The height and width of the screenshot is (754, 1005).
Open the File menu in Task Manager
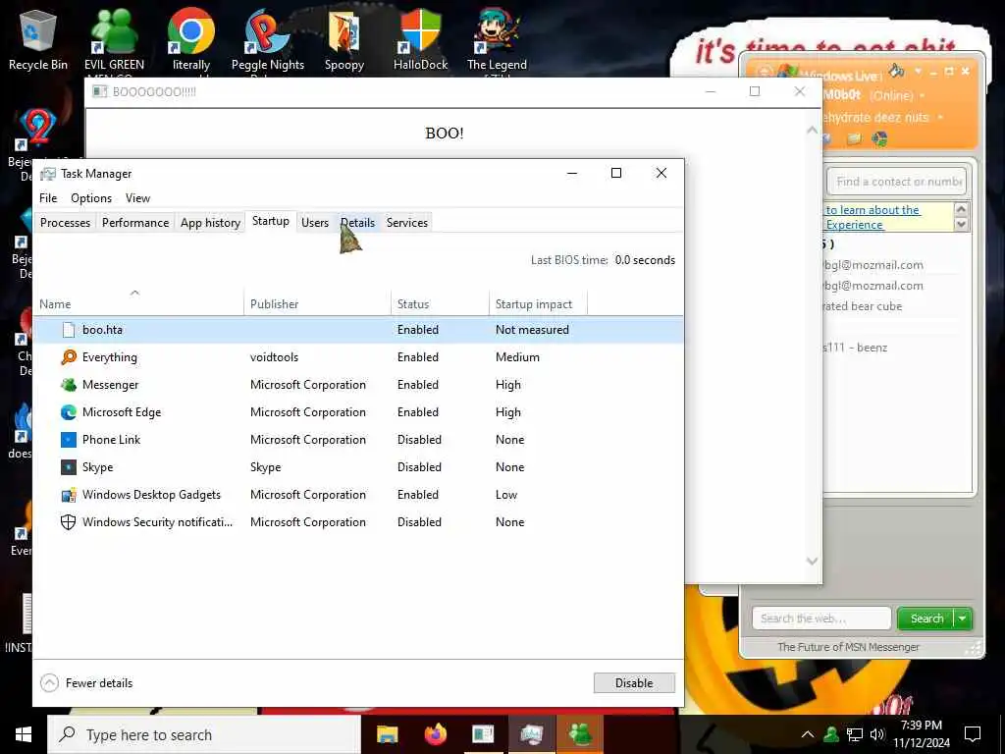coord(48,198)
